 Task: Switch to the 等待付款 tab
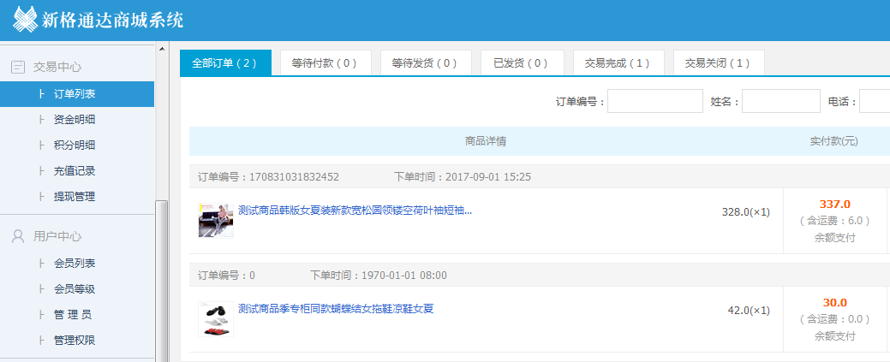(x=324, y=63)
